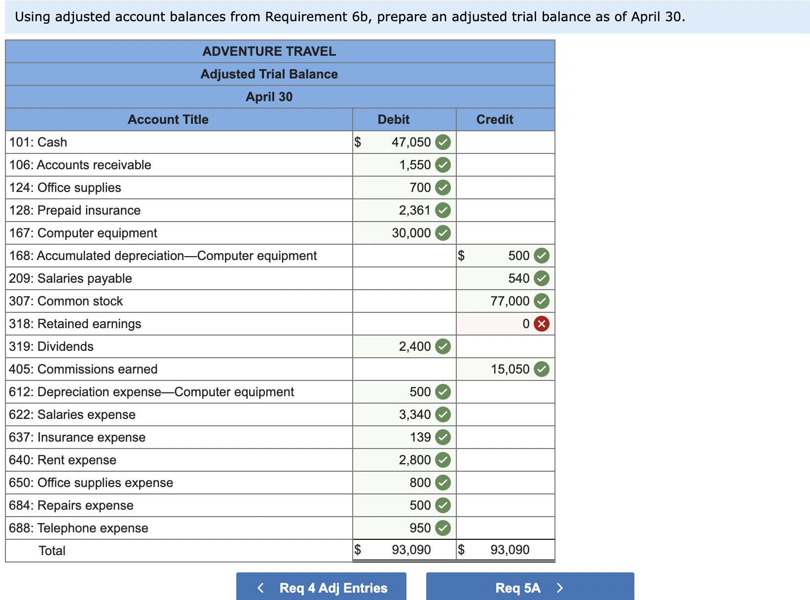The image size is (810, 600).
Task: Open the right chevron on Req 5A button
Action: 559,588
